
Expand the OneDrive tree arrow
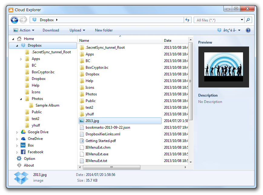[17, 139]
